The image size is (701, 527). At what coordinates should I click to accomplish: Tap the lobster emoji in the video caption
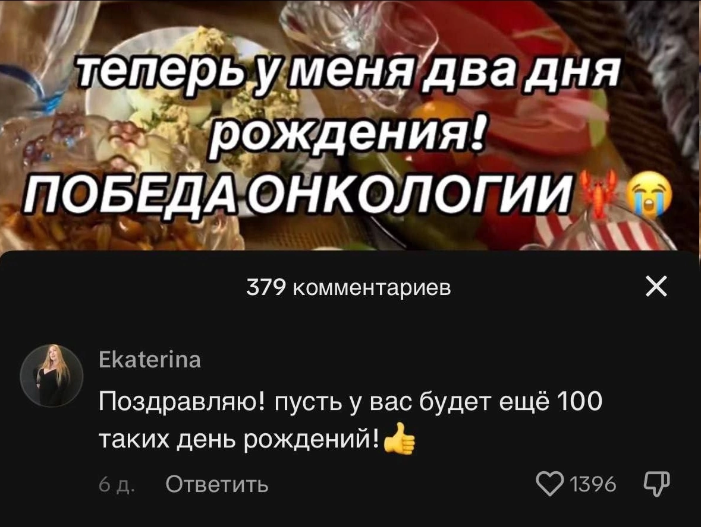599,195
